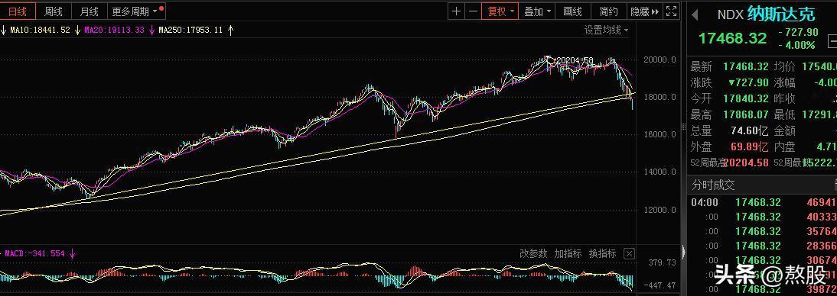Open the 复权 adjustment dropdown
This screenshot has height=296, width=837.
500,11
